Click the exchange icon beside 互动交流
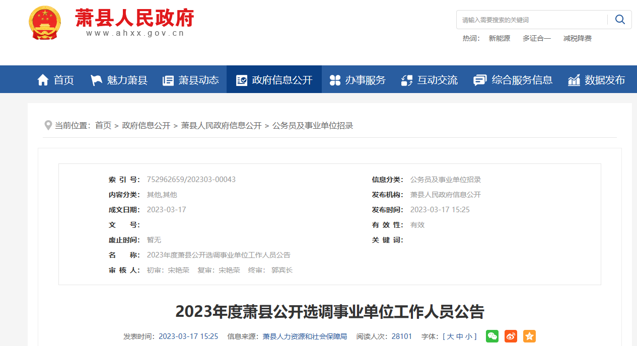637x346 pixels. (x=407, y=80)
